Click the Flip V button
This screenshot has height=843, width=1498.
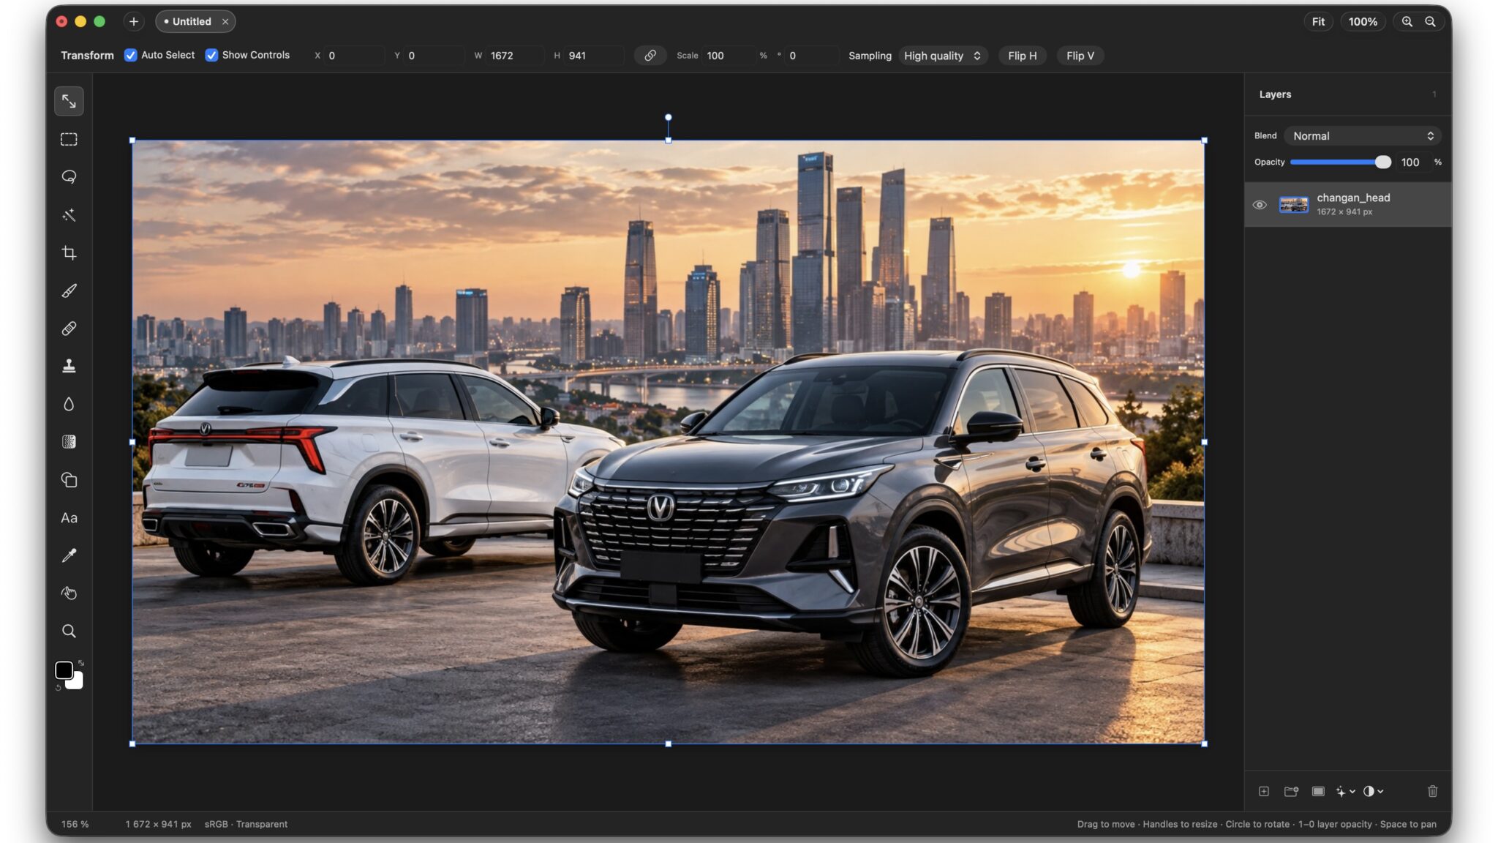(x=1080, y=56)
